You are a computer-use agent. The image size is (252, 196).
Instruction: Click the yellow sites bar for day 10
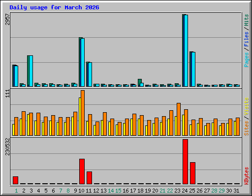[80, 117]
